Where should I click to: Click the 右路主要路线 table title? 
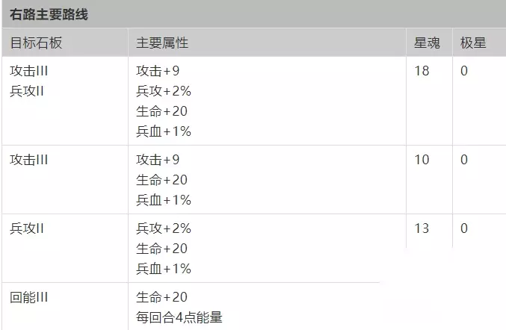(x=49, y=14)
